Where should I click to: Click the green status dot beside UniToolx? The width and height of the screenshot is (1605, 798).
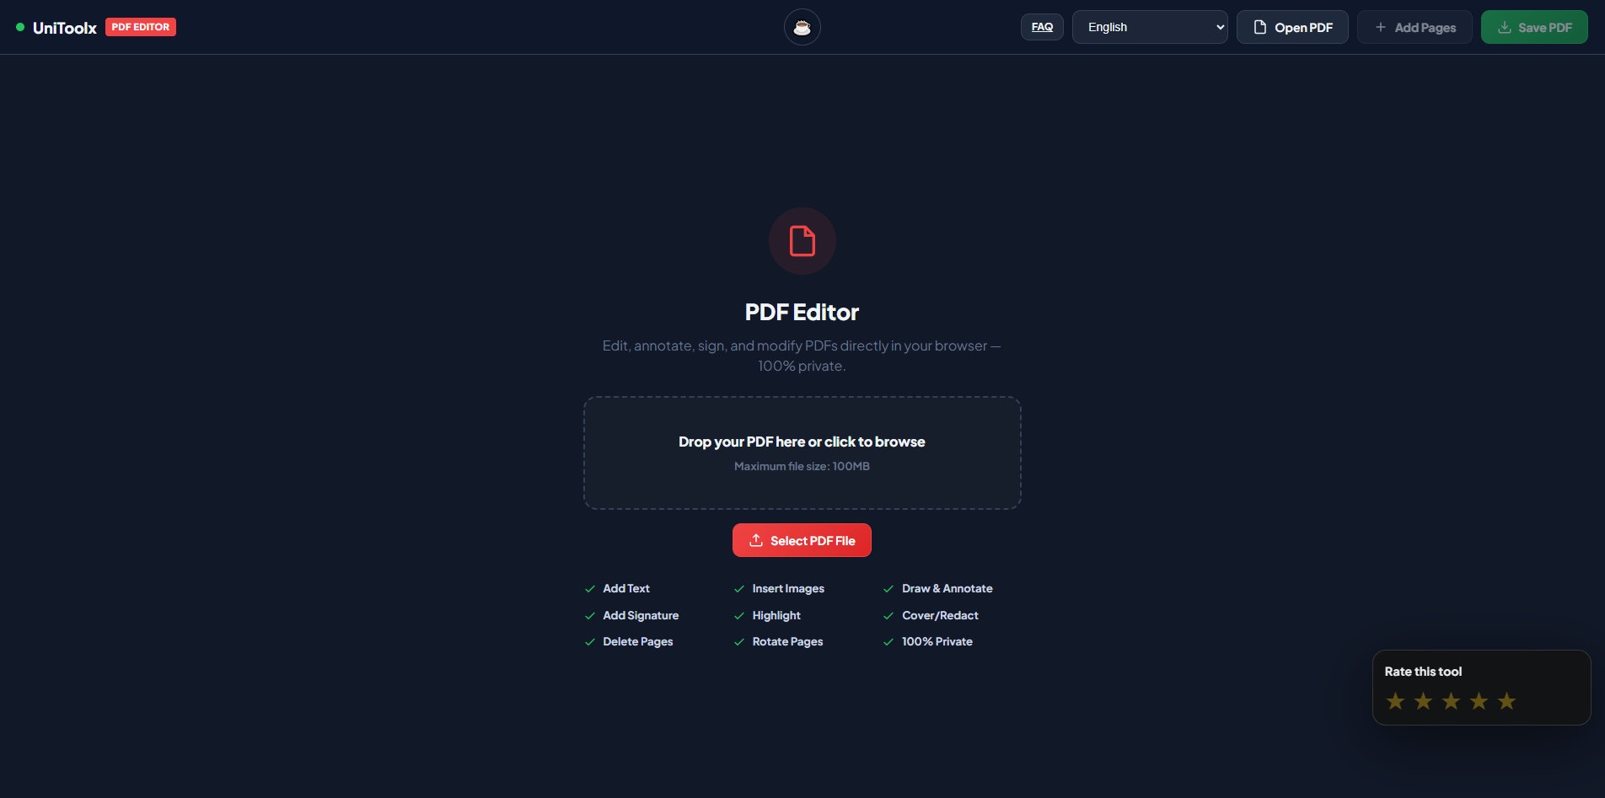pos(19,27)
